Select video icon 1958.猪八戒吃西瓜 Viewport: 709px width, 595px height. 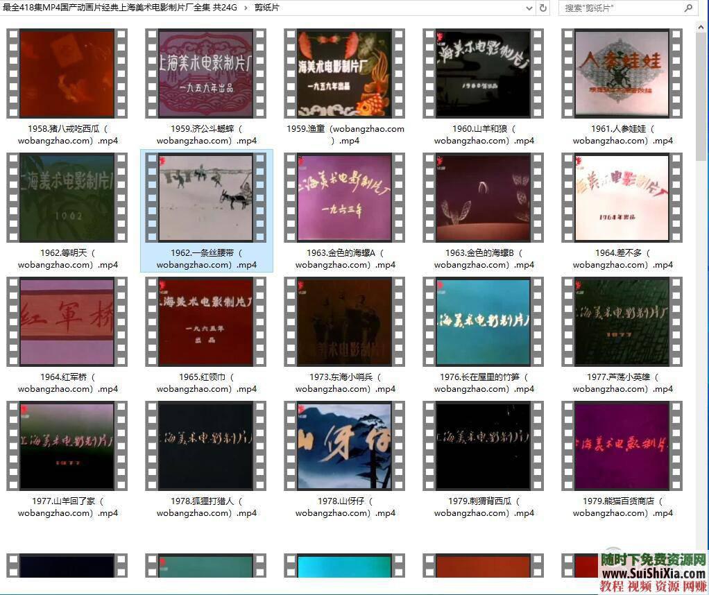67,74
